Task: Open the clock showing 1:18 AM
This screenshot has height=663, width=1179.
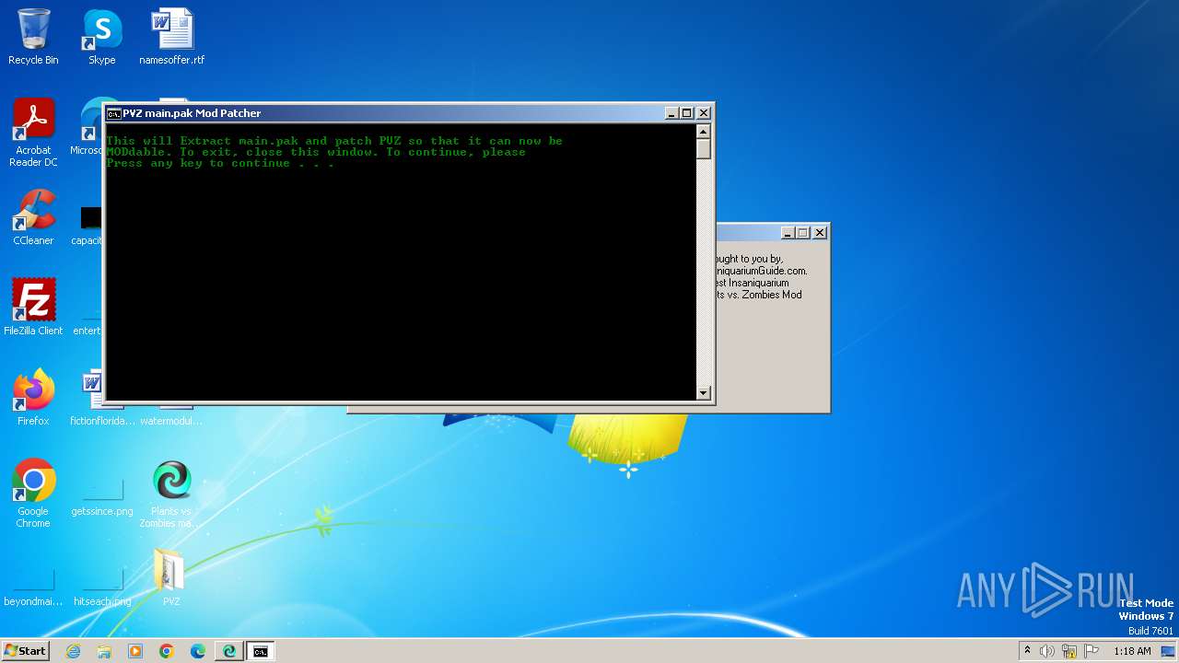Action: coord(1132,651)
